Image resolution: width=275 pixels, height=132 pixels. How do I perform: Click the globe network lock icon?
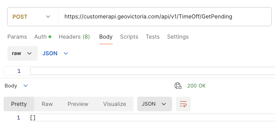[178, 86]
